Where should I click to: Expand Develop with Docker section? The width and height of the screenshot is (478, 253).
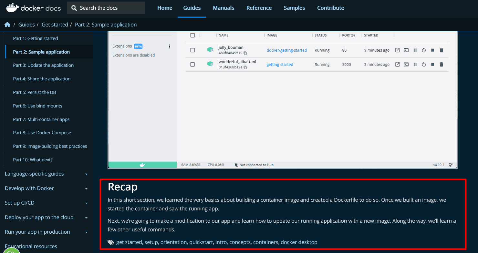point(86,188)
